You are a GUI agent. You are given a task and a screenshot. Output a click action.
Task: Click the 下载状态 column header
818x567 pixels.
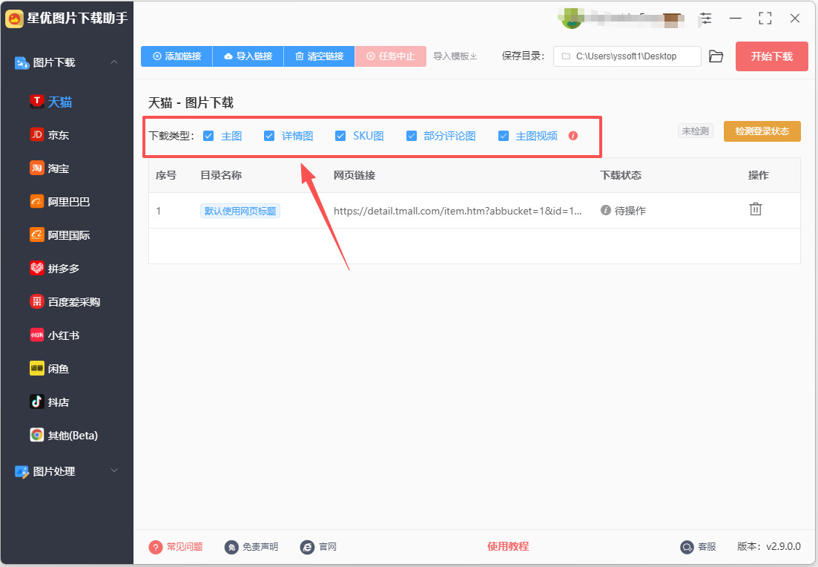tap(620, 175)
